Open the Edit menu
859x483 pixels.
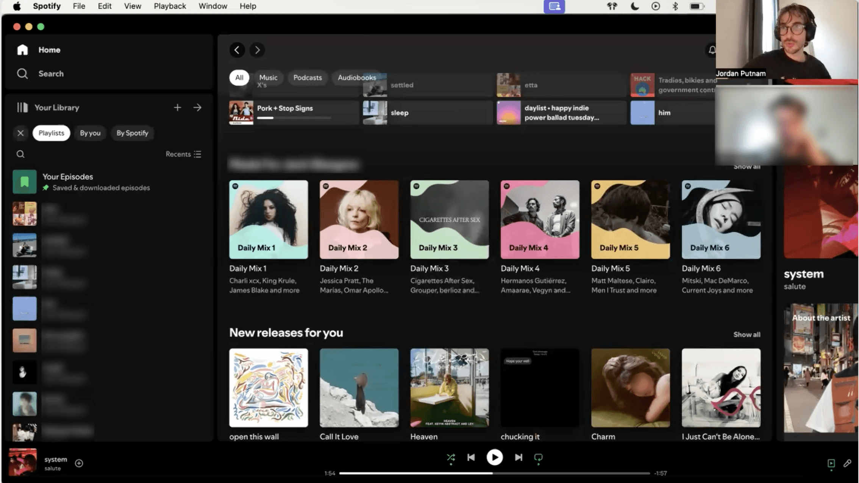(x=105, y=6)
